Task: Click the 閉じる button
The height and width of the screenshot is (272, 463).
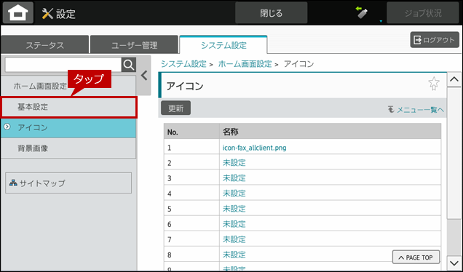Action: pyautogui.click(x=271, y=12)
